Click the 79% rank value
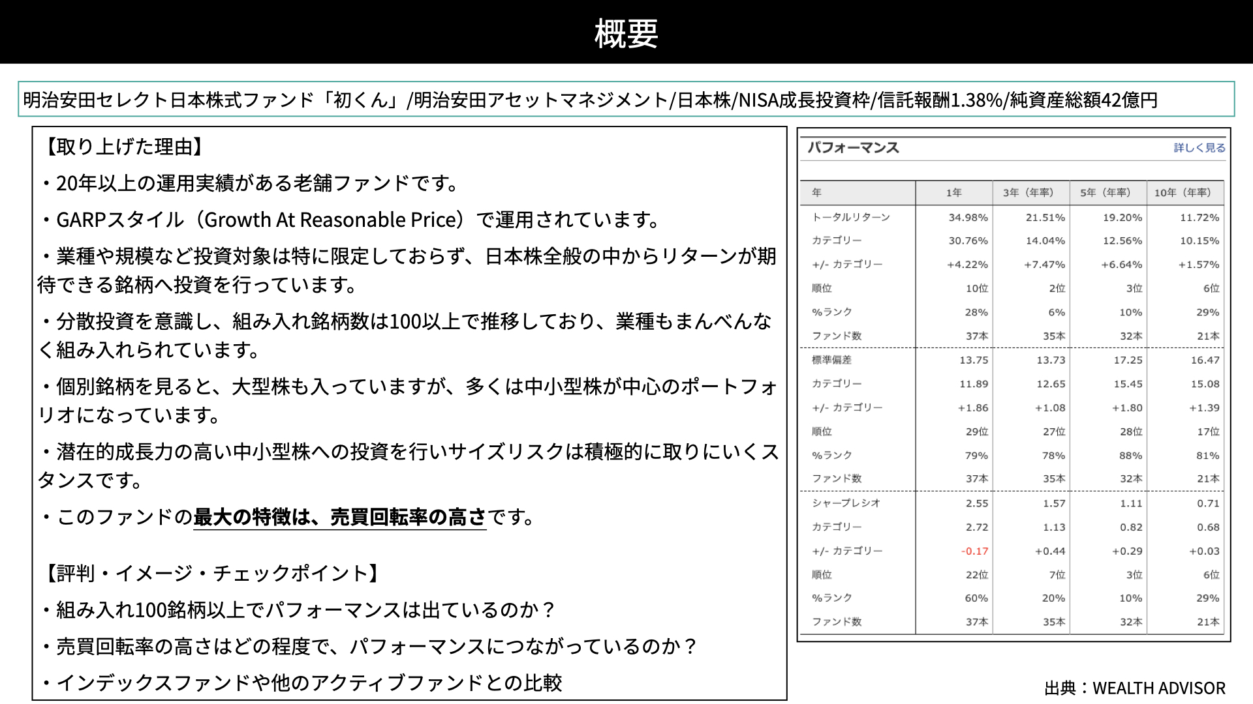 pos(976,456)
